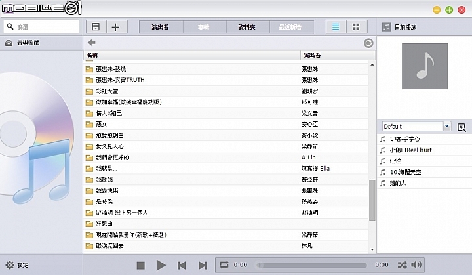Open the 游鴻明-戀上另一個人 folder
This screenshot has width=472, height=275.
pos(226,213)
